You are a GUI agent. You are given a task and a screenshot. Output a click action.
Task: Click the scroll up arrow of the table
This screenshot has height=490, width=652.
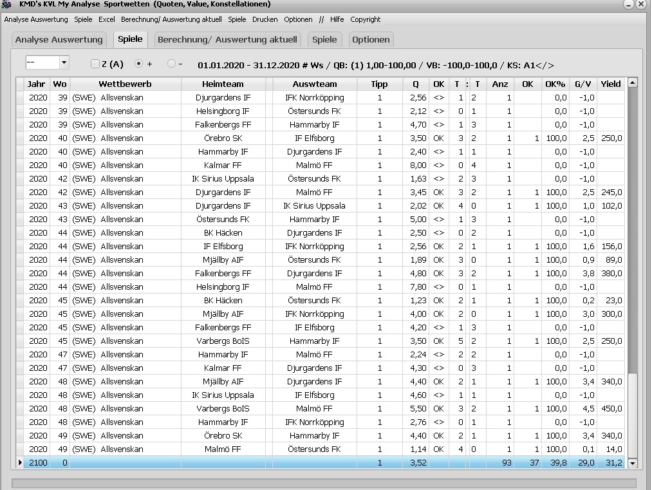click(632, 82)
